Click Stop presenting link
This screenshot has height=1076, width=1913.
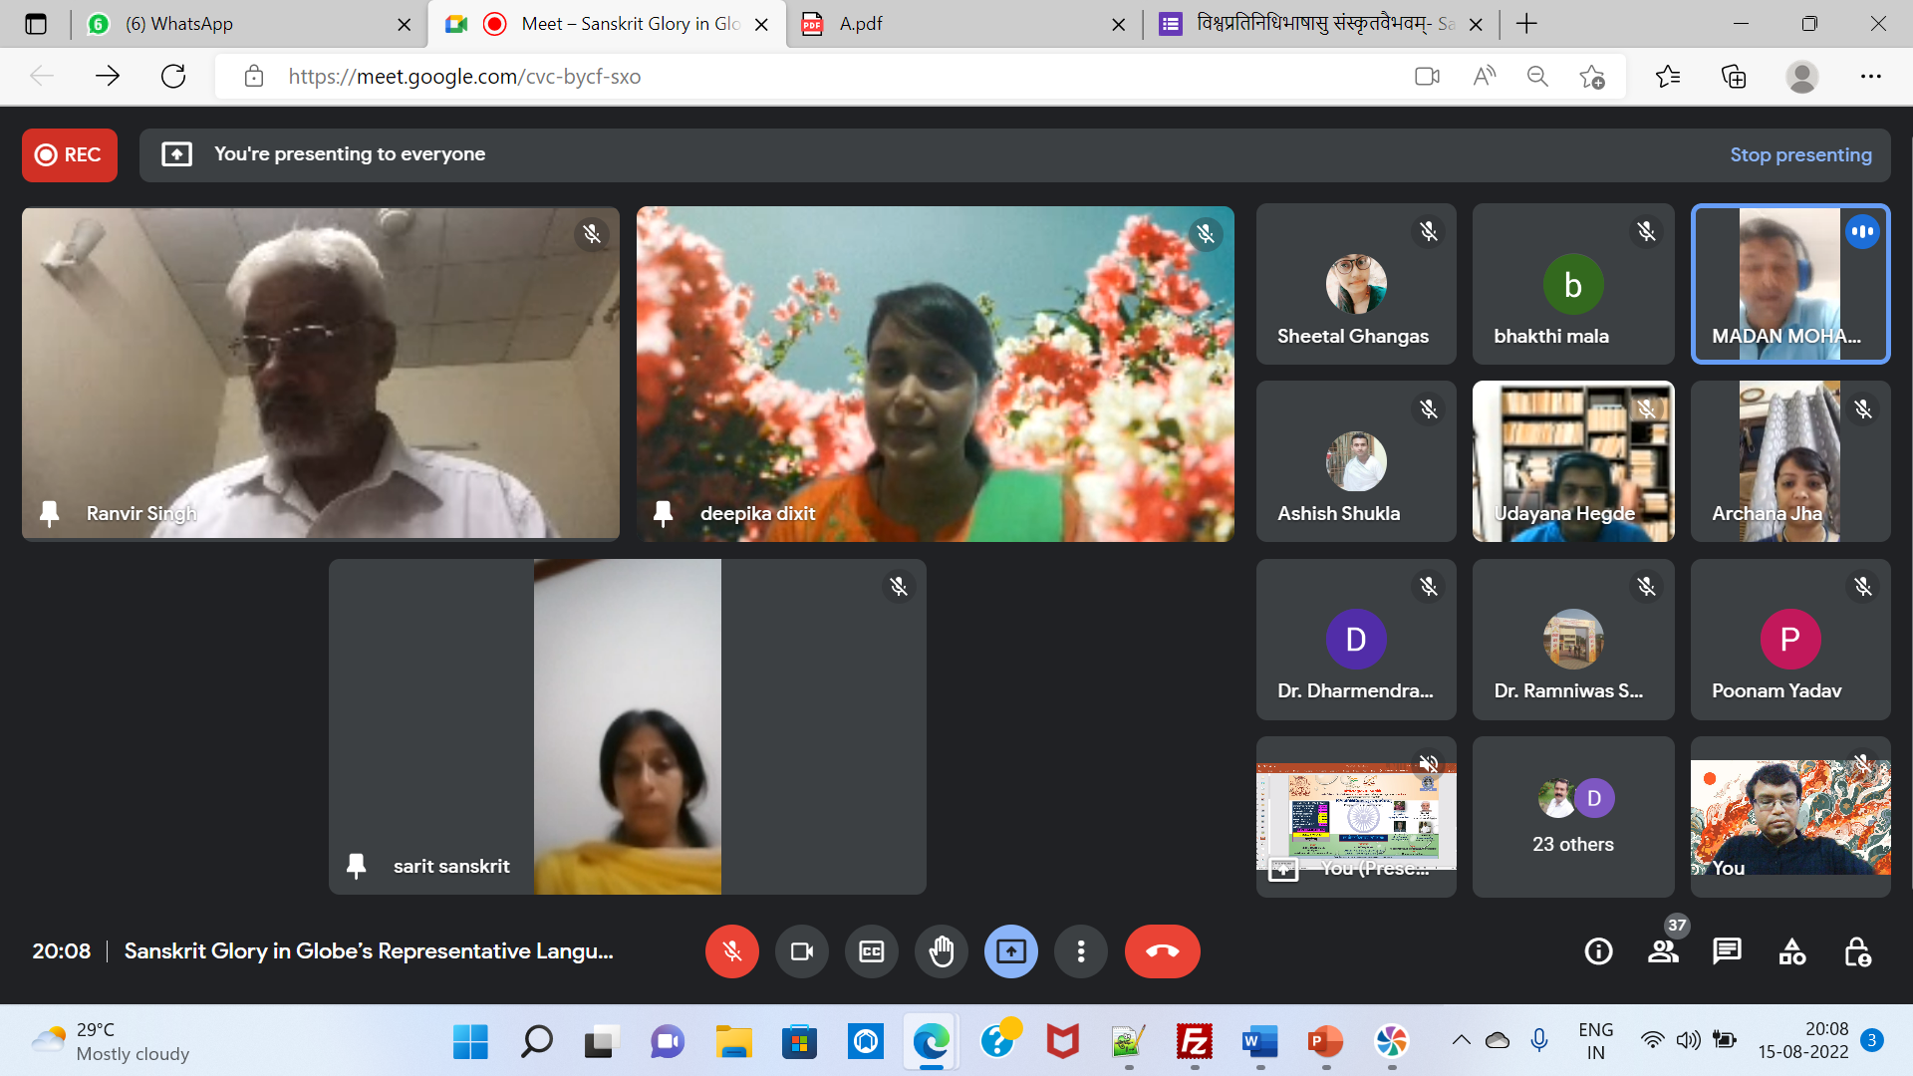click(x=1799, y=154)
